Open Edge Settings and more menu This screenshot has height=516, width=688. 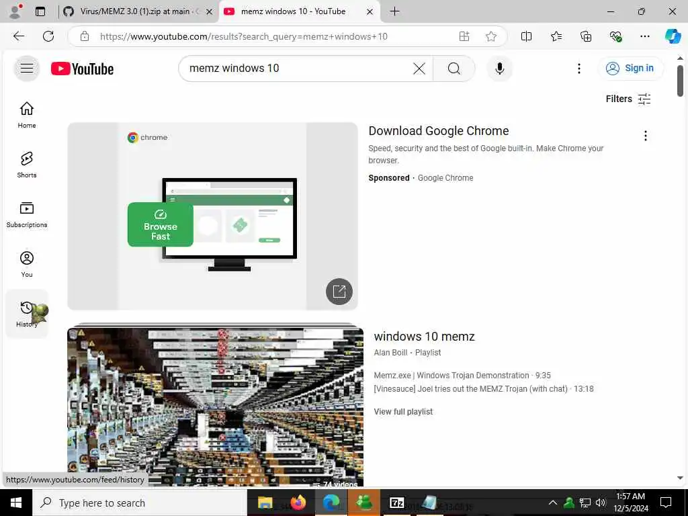(x=644, y=36)
